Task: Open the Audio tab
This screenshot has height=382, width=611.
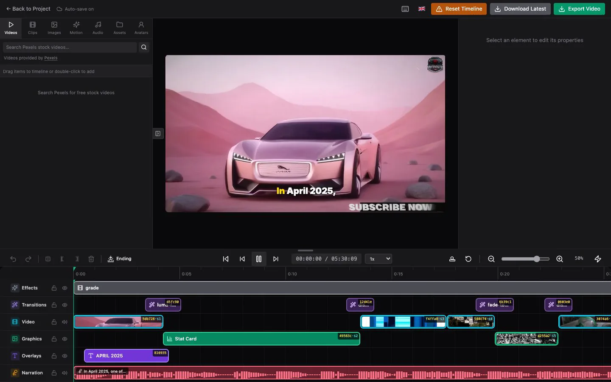Action: [x=98, y=28]
